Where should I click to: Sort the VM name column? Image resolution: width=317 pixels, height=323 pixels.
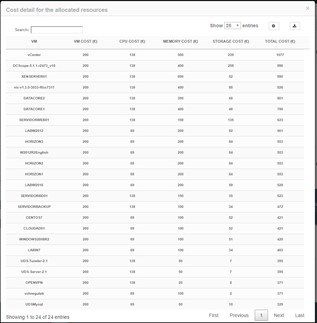click(x=34, y=41)
